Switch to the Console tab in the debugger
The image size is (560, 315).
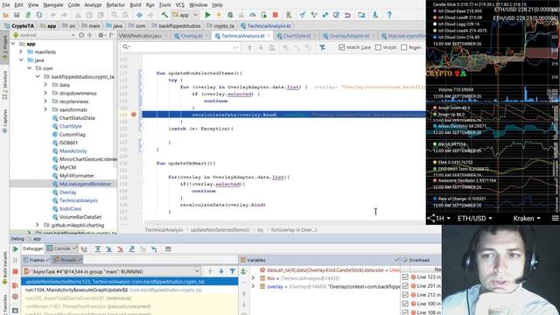point(62,248)
